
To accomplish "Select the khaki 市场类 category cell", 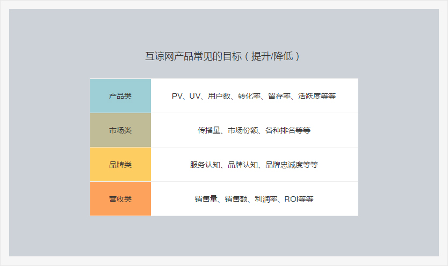I will click(x=120, y=130).
